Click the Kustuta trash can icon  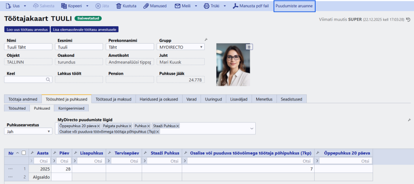click(x=119, y=6)
